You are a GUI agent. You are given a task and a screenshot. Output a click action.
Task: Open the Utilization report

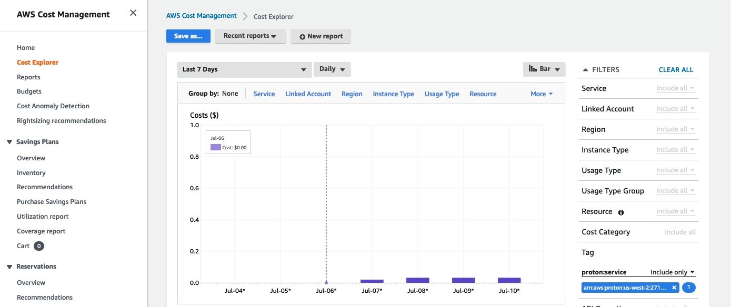coord(43,217)
